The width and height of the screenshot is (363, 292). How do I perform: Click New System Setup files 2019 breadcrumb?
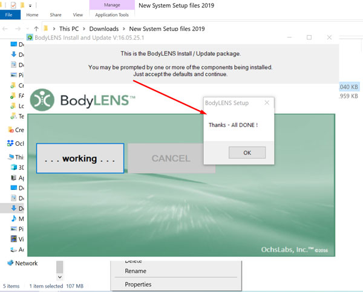(x=167, y=28)
